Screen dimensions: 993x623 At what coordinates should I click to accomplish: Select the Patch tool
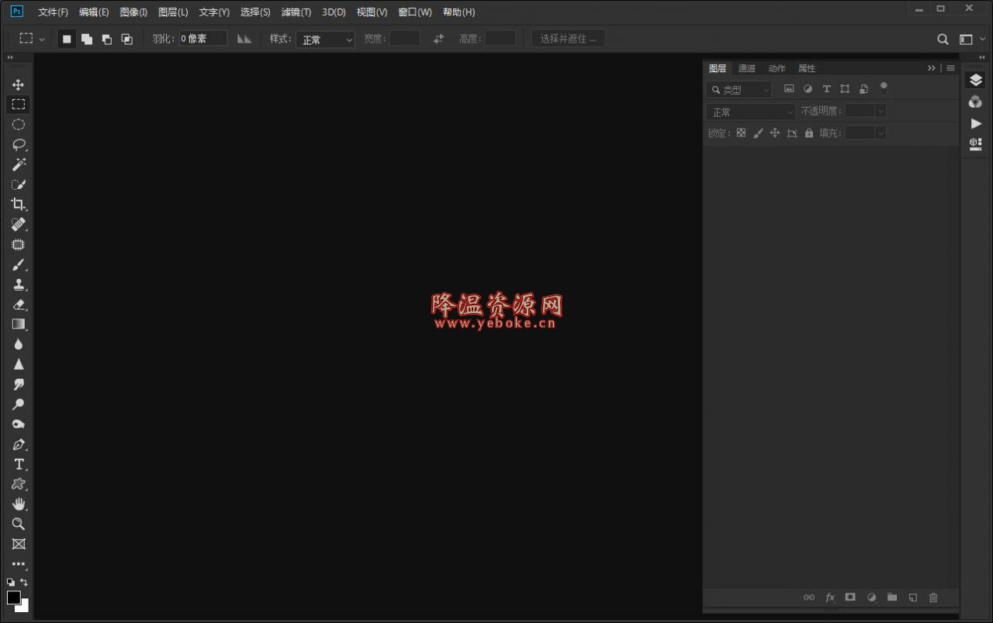coord(18,245)
